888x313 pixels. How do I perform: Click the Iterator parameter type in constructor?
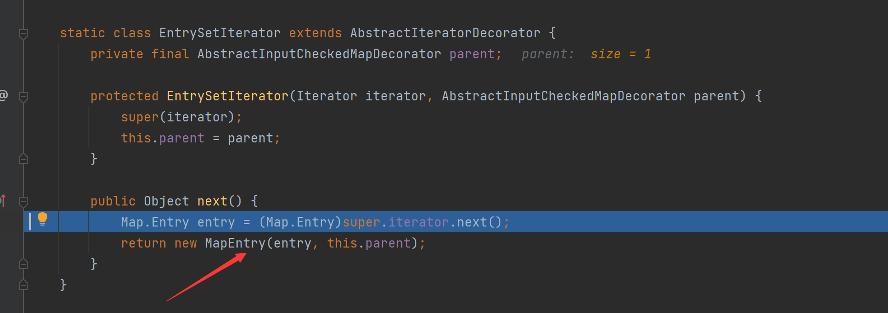(x=327, y=96)
